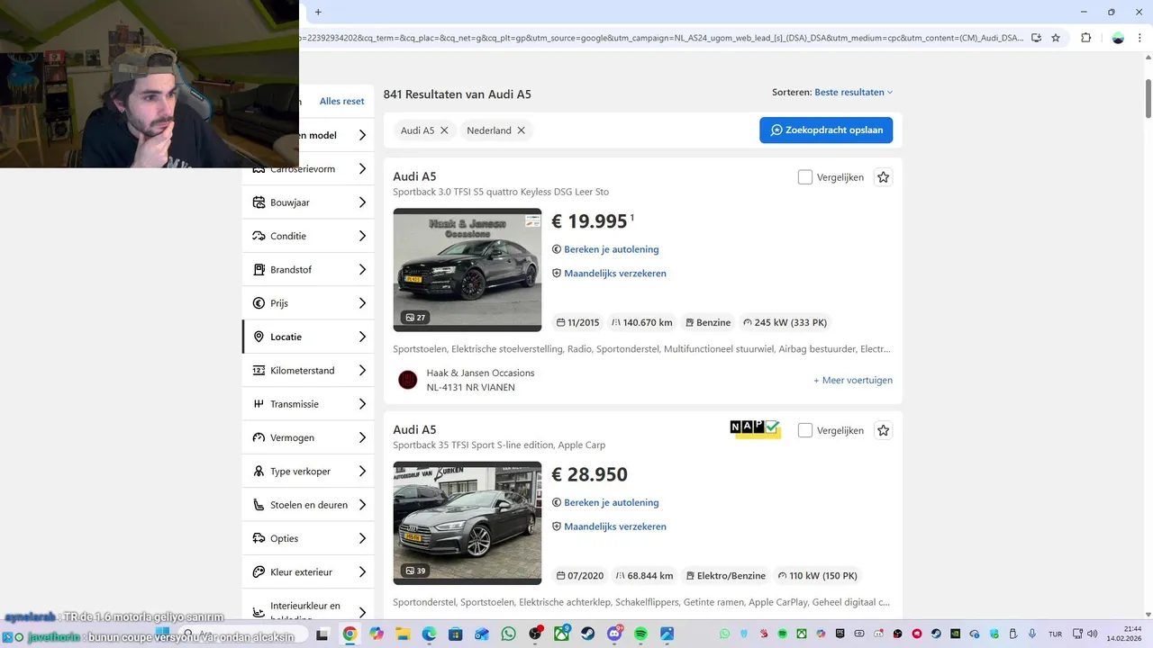Open the Photos app in the taskbar
The image size is (1153, 648).
click(x=667, y=634)
